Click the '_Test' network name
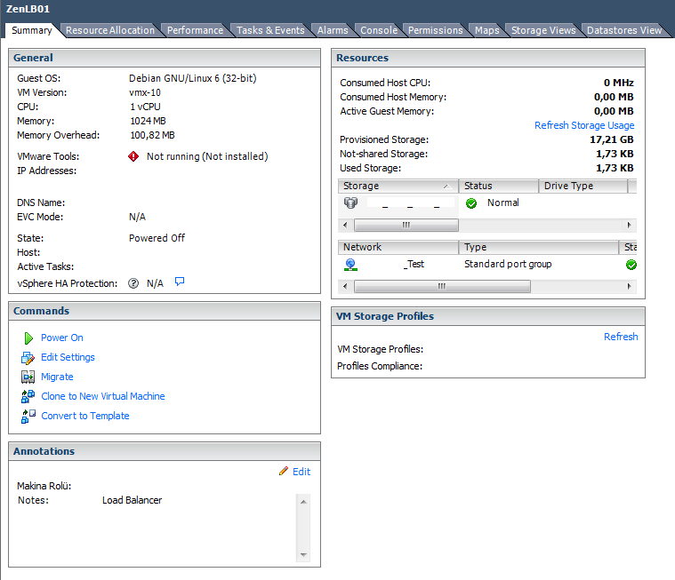Image resolution: width=675 pixels, height=580 pixels. (x=414, y=264)
